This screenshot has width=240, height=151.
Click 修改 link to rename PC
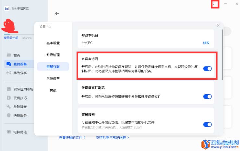pos(206,43)
